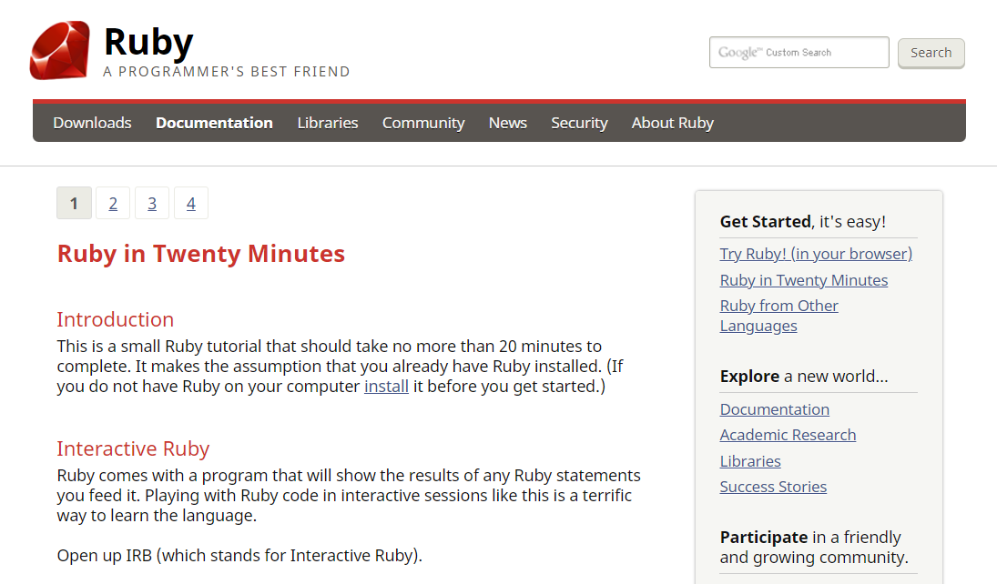Go to the Community section
Screen dimensions: 997x584
pos(422,122)
